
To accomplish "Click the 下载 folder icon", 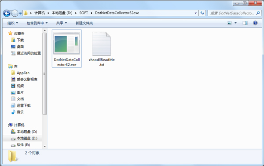I will coord(13,40).
